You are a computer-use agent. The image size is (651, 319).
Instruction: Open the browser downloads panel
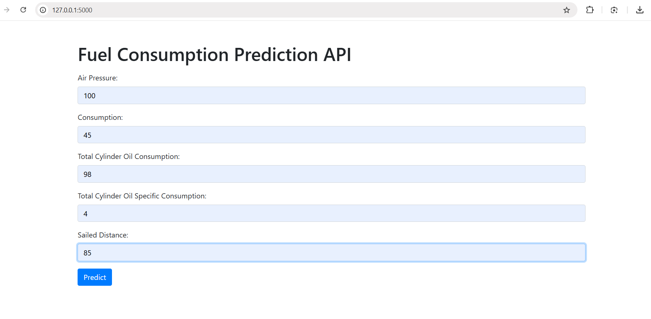tap(639, 10)
